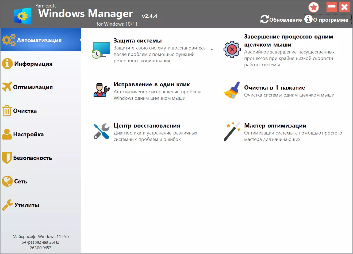
Task: Click the broom Очистка в 1 нажатие icon
Action: (232, 90)
